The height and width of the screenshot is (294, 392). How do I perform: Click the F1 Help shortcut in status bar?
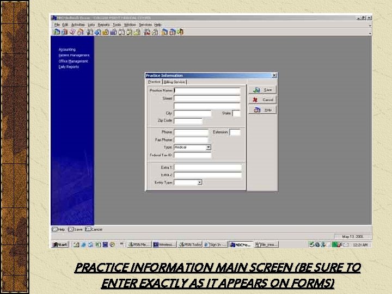[58, 229]
